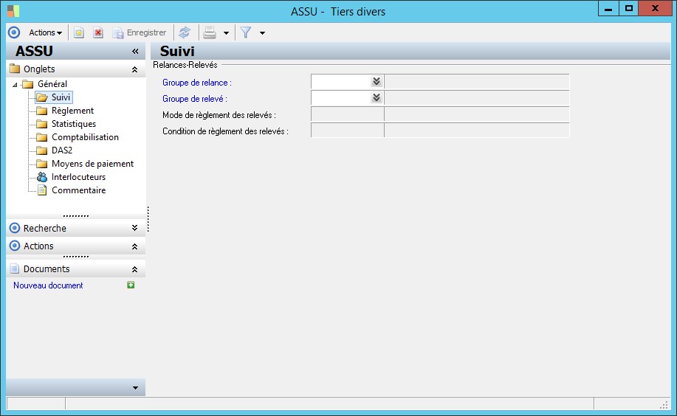Collapse the Actions side section
This screenshot has height=416, width=677.
point(134,246)
